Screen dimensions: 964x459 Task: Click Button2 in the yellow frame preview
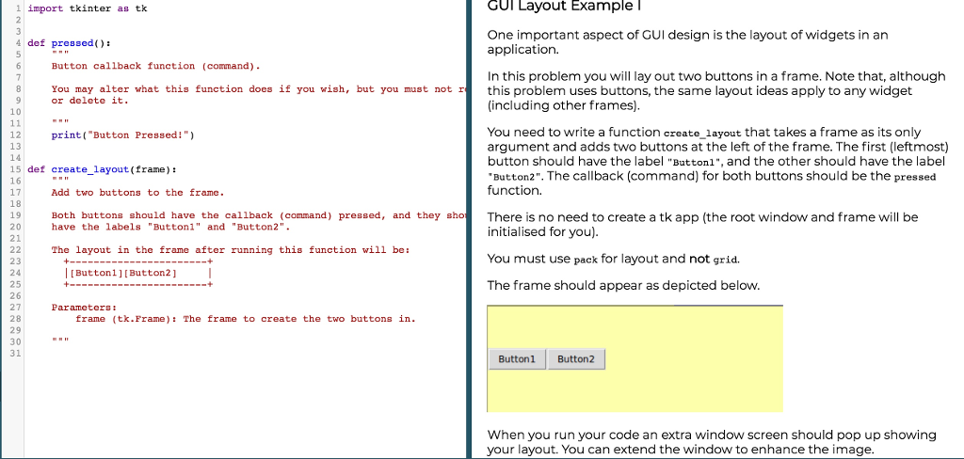pos(576,359)
